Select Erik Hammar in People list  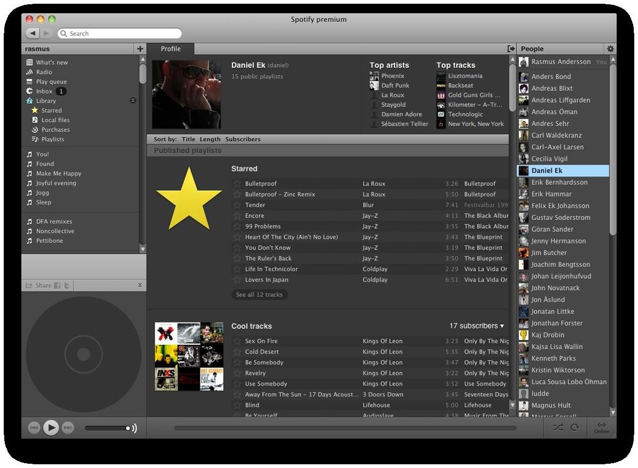point(551,194)
